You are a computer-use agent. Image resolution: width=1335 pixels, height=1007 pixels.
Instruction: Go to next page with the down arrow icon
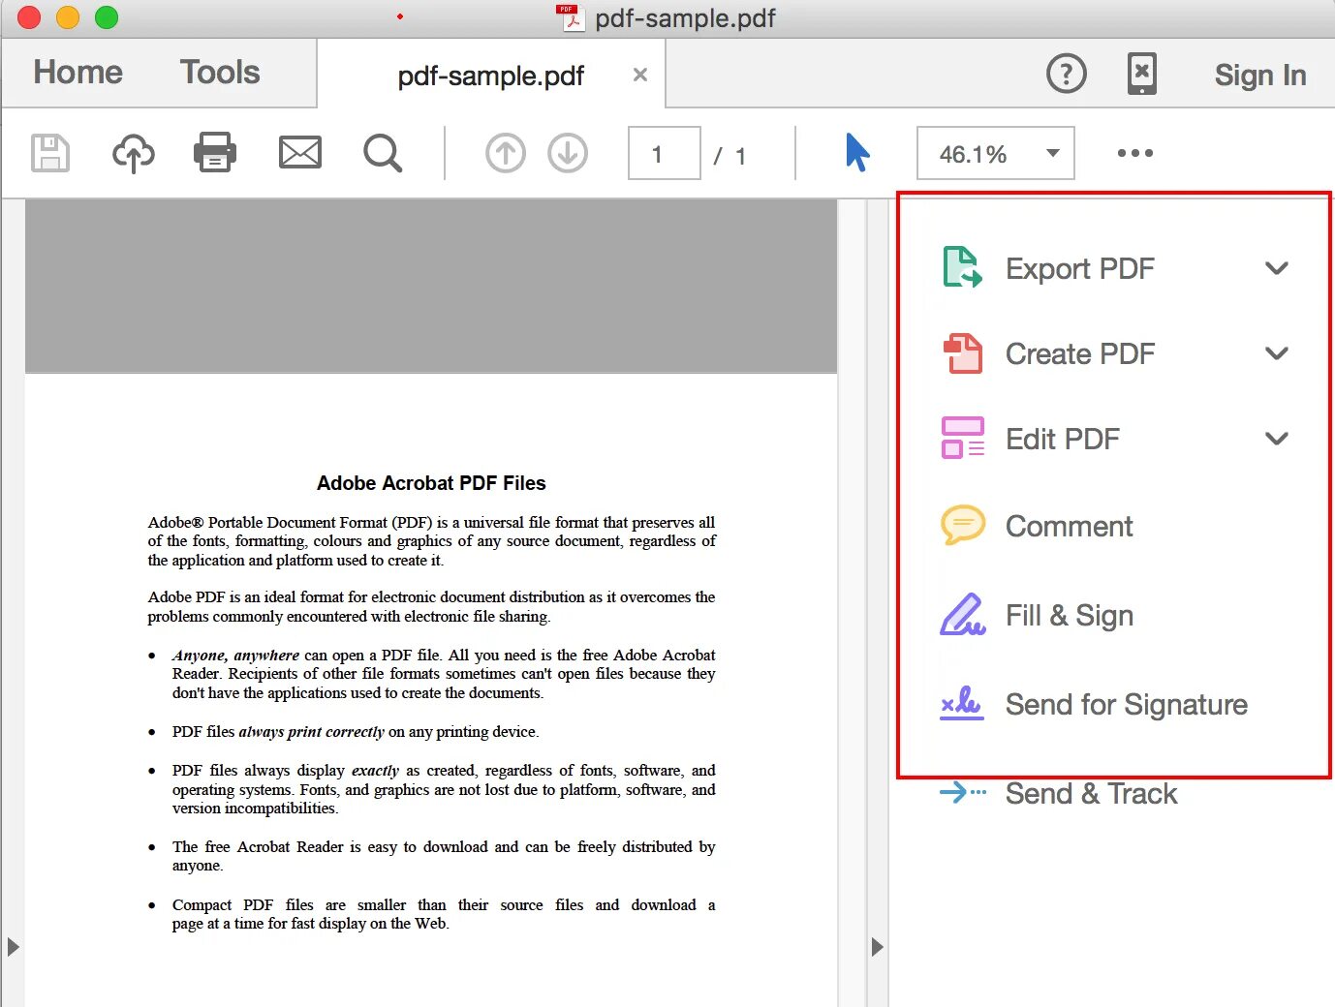pyautogui.click(x=568, y=153)
